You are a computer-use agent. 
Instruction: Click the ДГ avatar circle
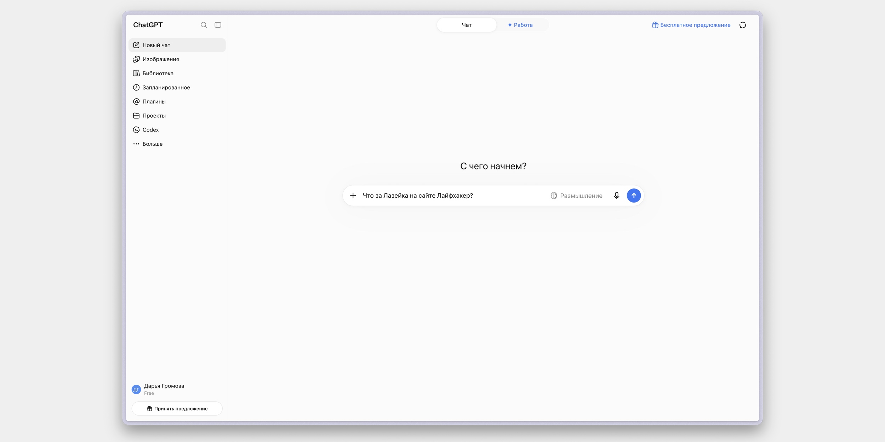136,389
